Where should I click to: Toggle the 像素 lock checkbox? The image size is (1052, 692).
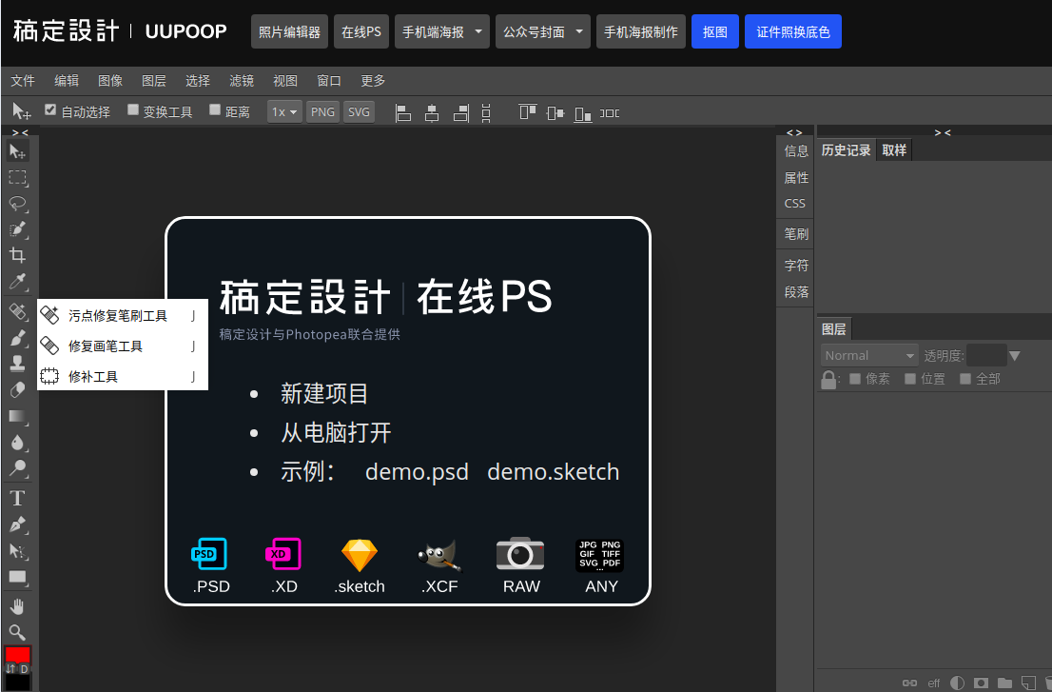(855, 379)
